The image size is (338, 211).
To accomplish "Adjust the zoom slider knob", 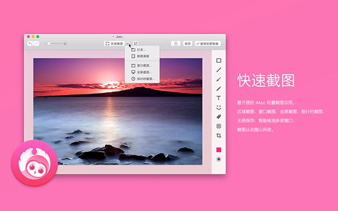I will pyautogui.click(x=49, y=43).
